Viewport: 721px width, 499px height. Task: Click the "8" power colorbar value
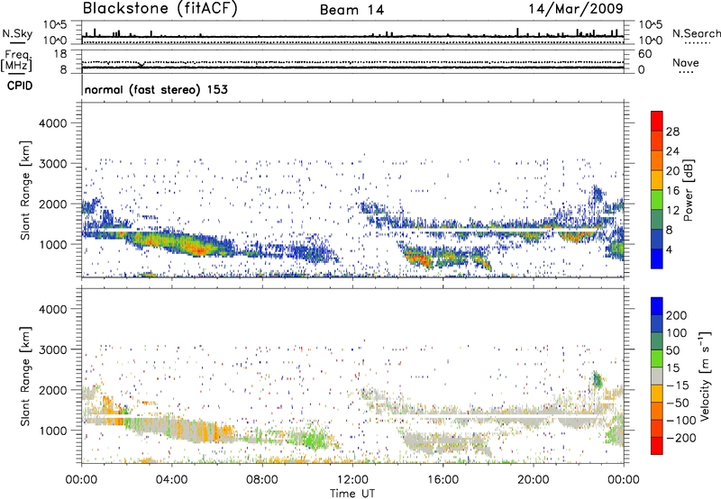670,231
